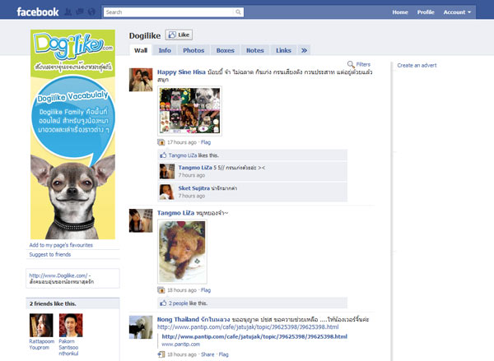The height and width of the screenshot is (361, 494).
Task: Open the www.Dogilike.com link in sidebar
Action: [x=58, y=275]
